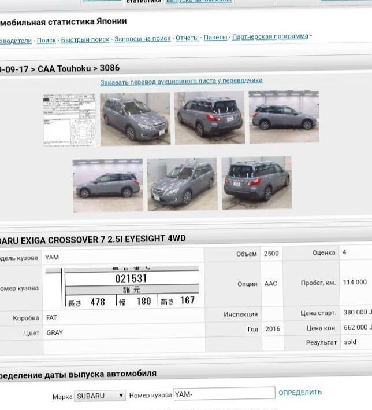Click the ОПРЕДЕЛИТЬ button
The image size is (372, 410).
(x=300, y=393)
